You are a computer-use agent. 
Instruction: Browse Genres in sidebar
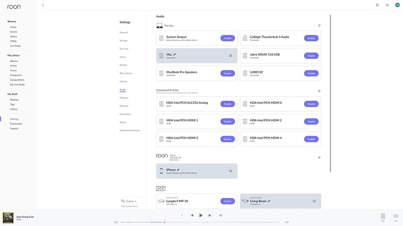pyautogui.click(x=13, y=32)
